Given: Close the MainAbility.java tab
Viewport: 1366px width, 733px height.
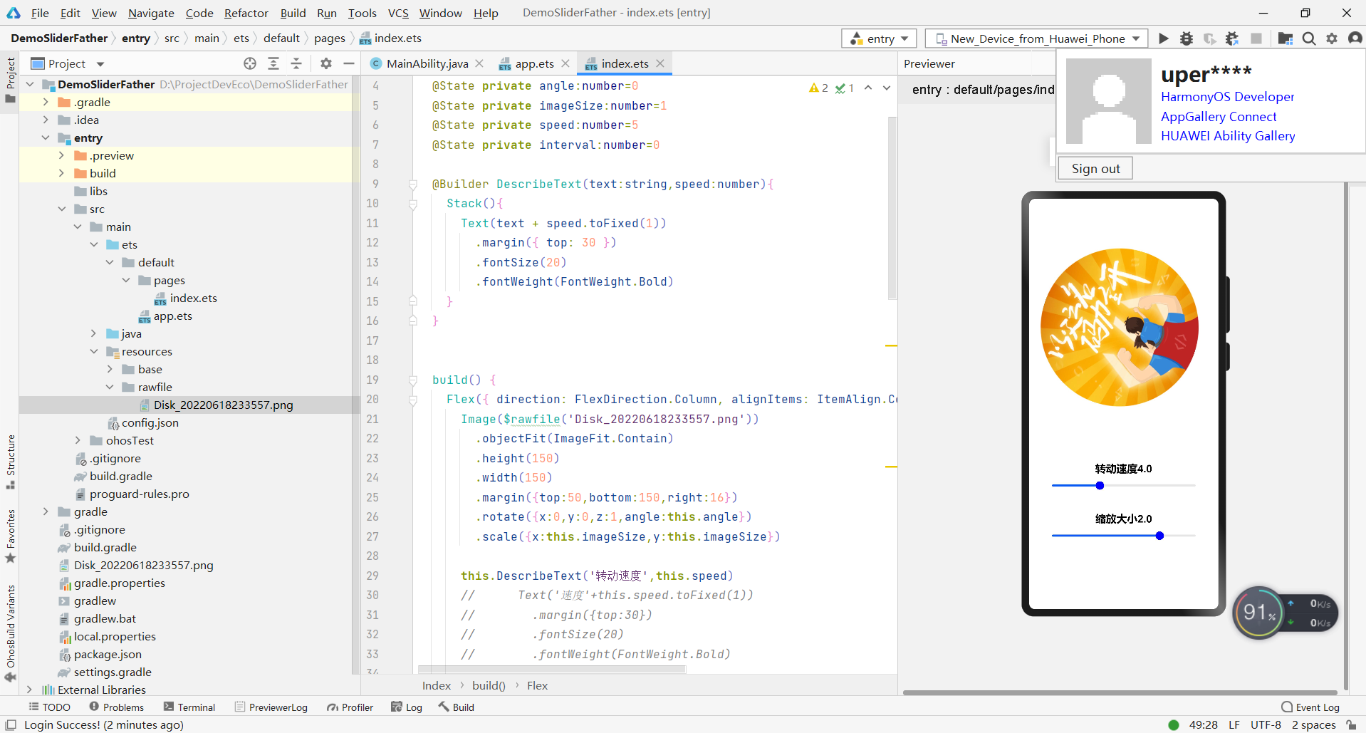Looking at the screenshot, I should tap(480, 63).
